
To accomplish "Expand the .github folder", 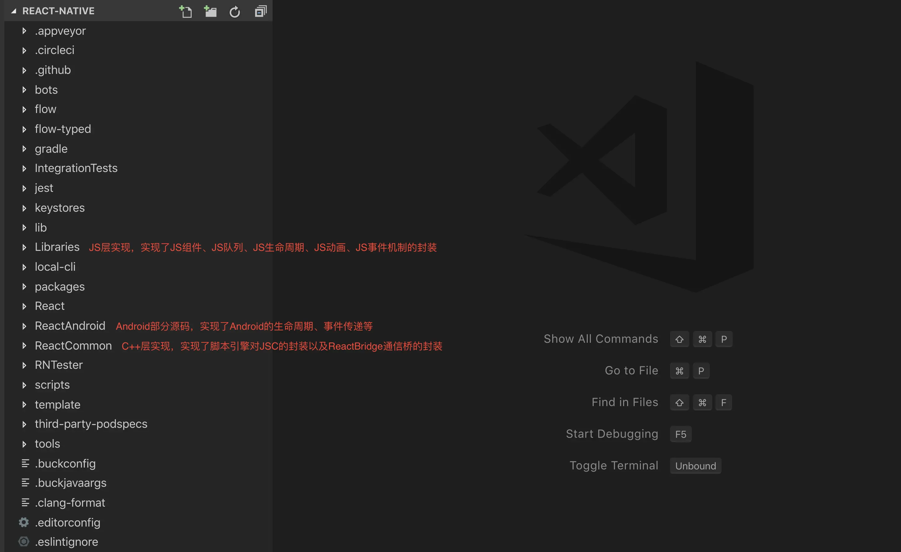I will pos(25,70).
